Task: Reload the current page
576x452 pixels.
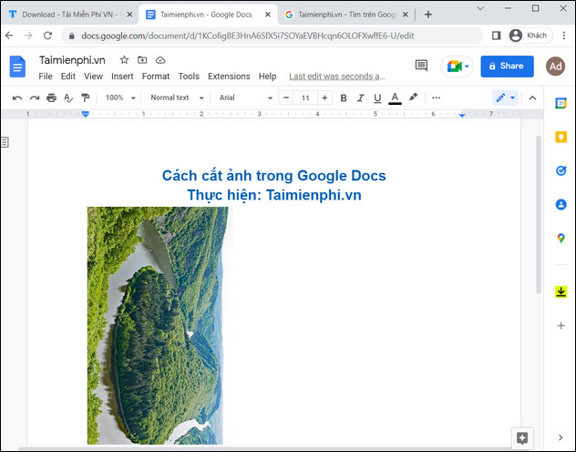Action: click(x=47, y=36)
